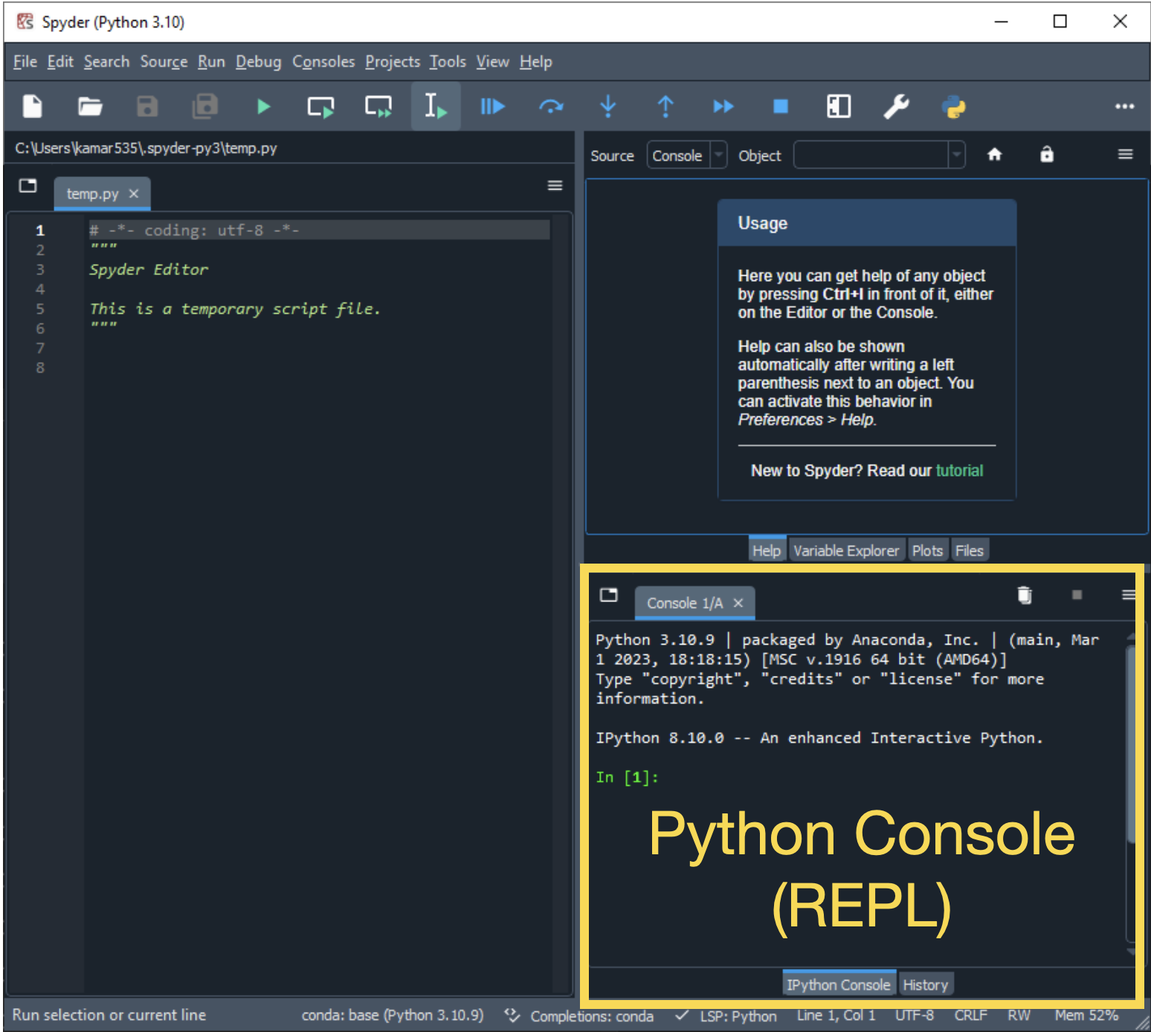Click LSP: Python status bar item
1151x1032 pixels.
pos(726,1015)
